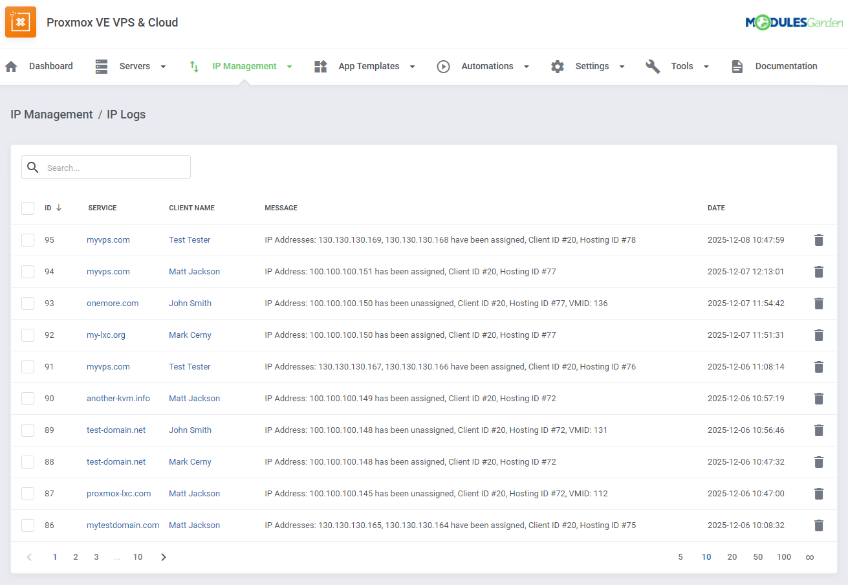Select the Tools menu label
Screen dimensions: 848x585
pyautogui.click(x=682, y=66)
